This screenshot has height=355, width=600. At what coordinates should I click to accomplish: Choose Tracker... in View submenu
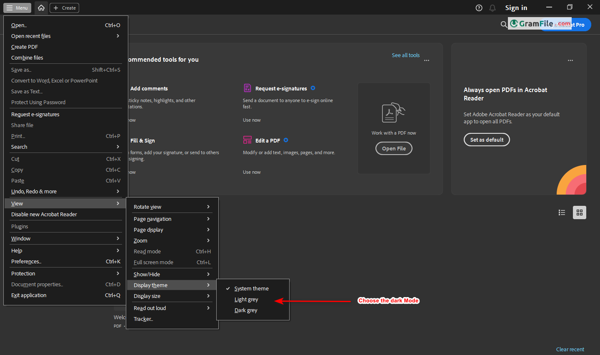pyautogui.click(x=172, y=319)
